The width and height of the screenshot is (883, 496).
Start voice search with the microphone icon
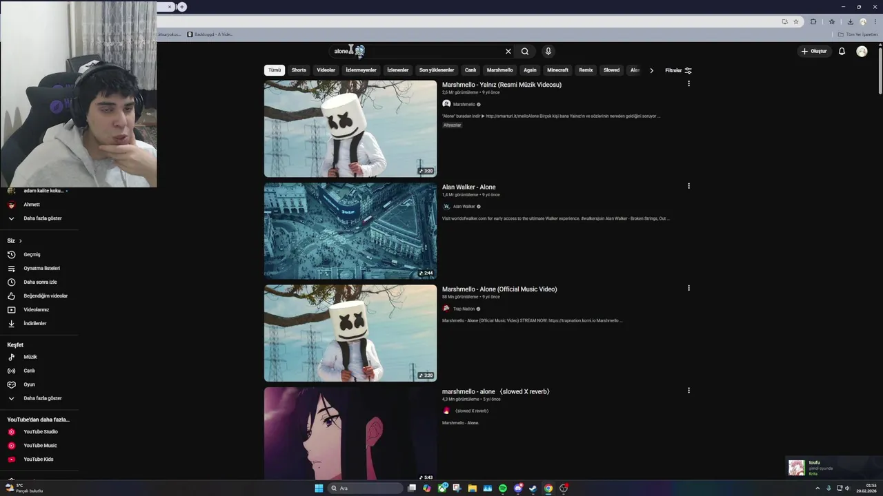point(548,51)
